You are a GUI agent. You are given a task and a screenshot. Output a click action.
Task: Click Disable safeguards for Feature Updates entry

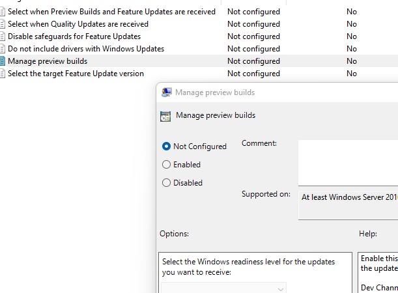point(74,36)
